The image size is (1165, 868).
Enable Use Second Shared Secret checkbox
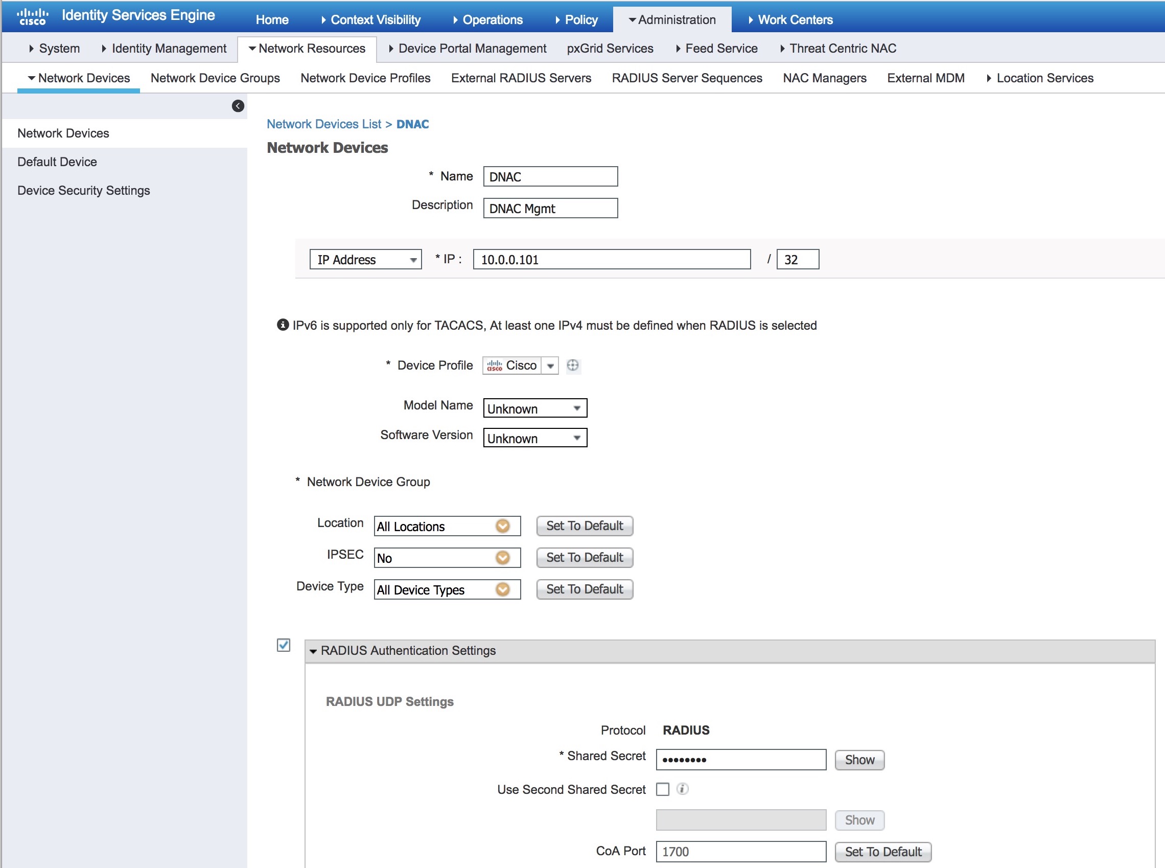click(663, 789)
